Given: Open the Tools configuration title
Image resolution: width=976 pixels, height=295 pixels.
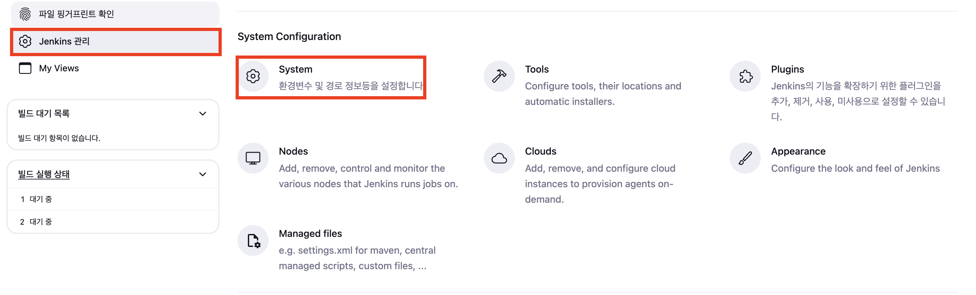Looking at the screenshot, I should pyautogui.click(x=536, y=69).
